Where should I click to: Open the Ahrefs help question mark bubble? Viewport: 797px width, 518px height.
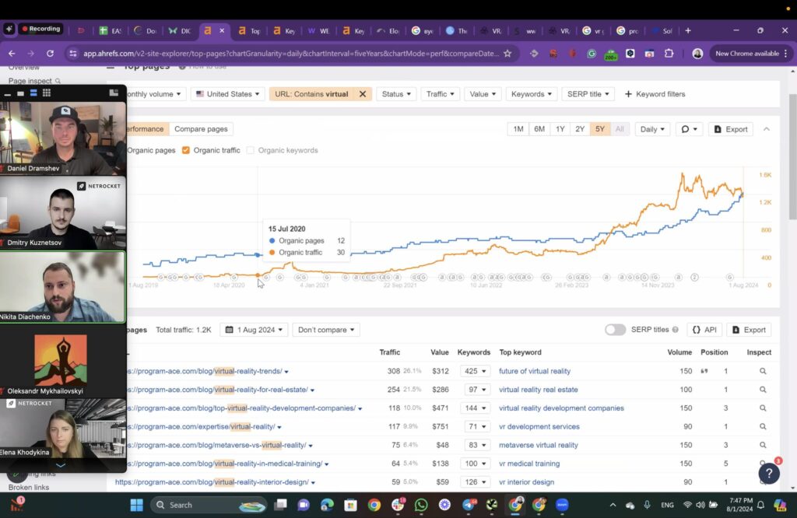(x=769, y=473)
